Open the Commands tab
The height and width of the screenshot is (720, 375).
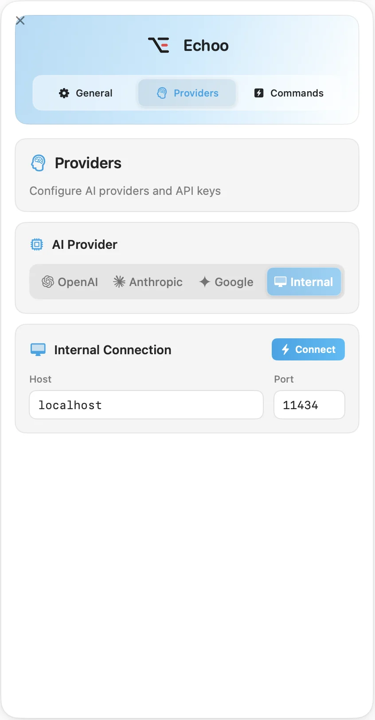[x=289, y=93]
